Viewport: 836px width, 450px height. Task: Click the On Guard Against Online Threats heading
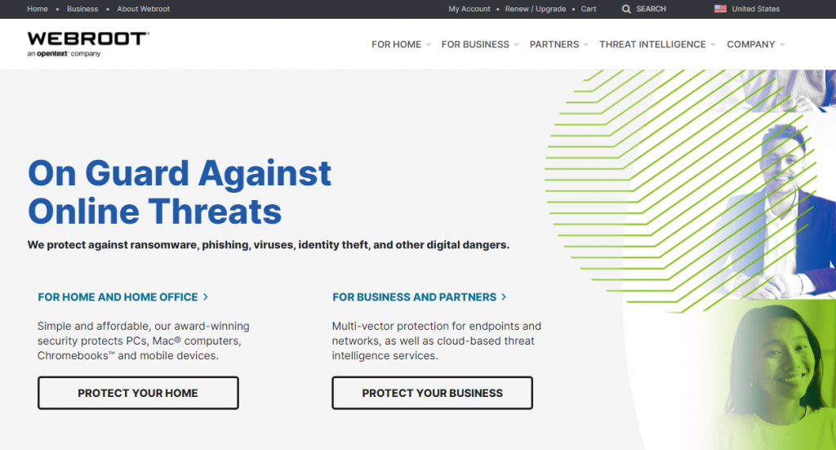pyautogui.click(x=180, y=192)
